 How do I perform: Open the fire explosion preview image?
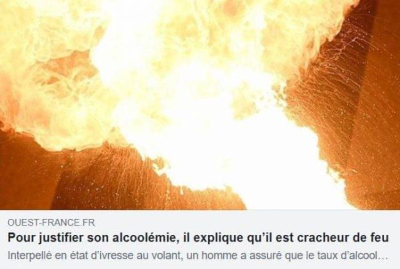(x=200, y=105)
